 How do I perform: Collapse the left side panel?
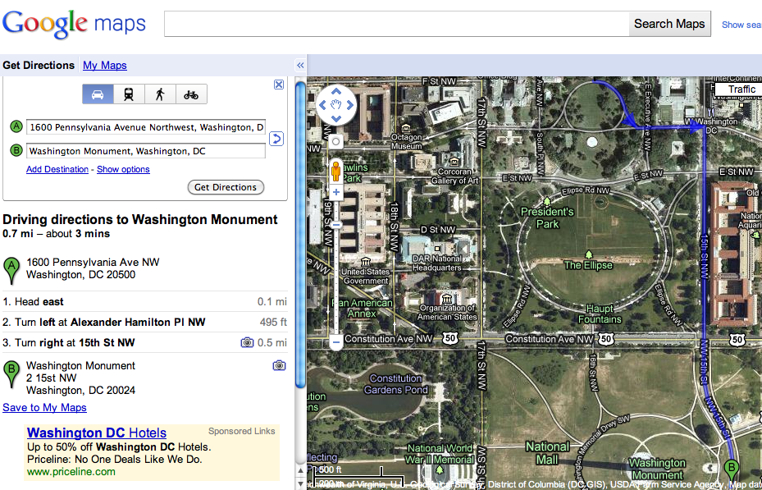pos(300,65)
